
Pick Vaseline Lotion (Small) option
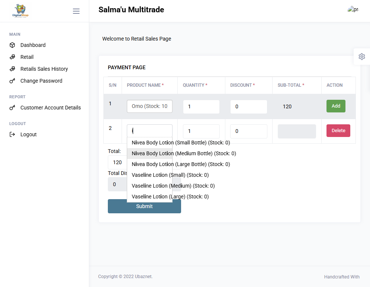click(170, 175)
